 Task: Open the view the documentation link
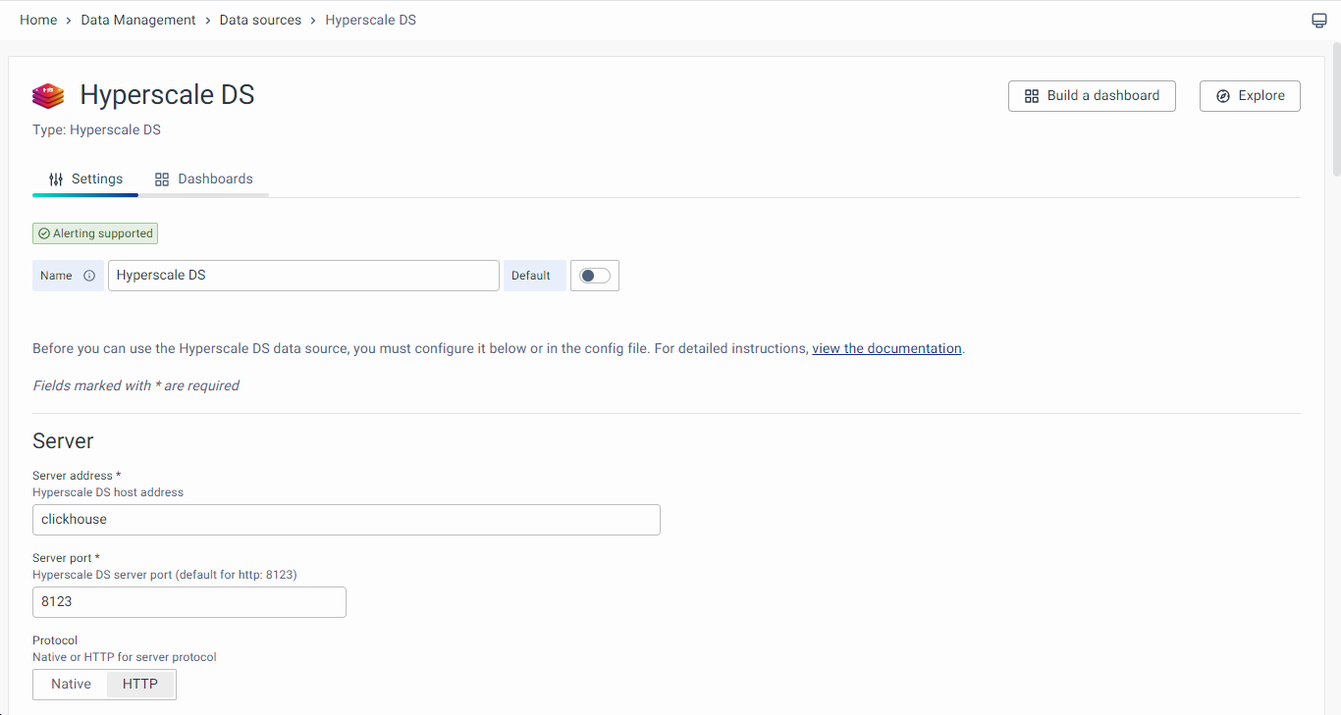886,348
